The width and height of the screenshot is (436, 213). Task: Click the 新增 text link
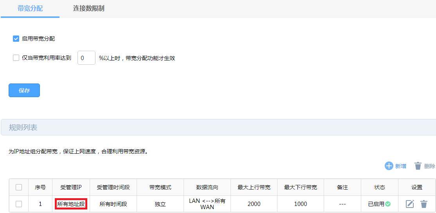400,166
